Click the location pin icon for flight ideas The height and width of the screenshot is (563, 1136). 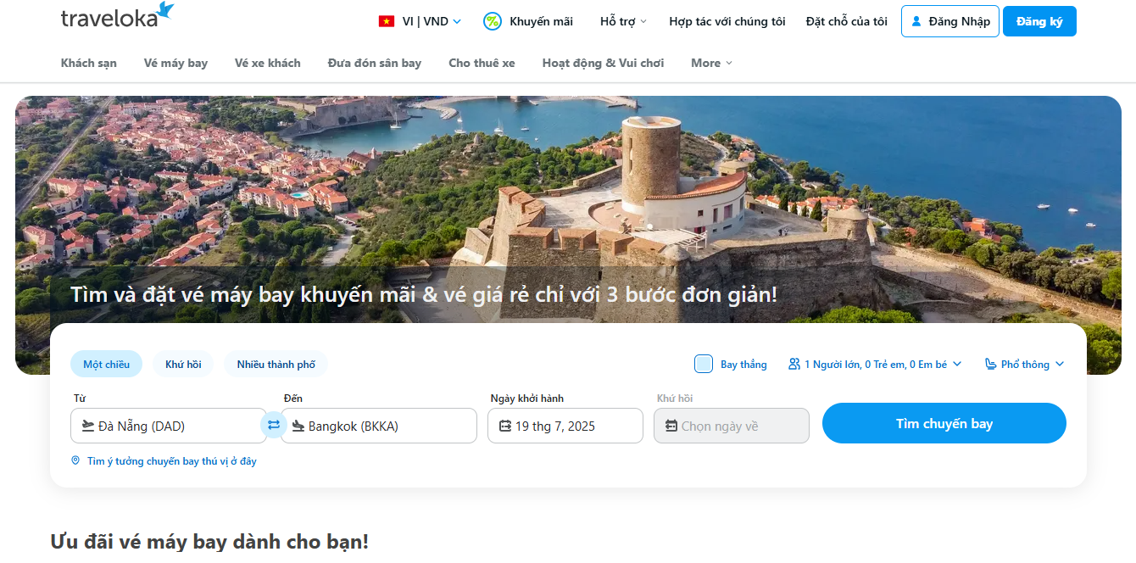pyautogui.click(x=75, y=460)
